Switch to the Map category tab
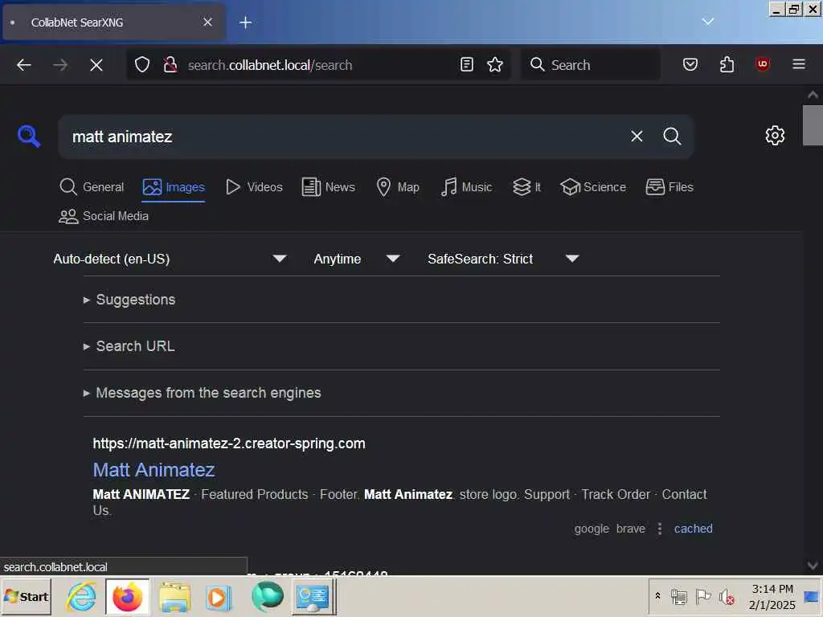This screenshot has height=617, width=823. click(398, 186)
